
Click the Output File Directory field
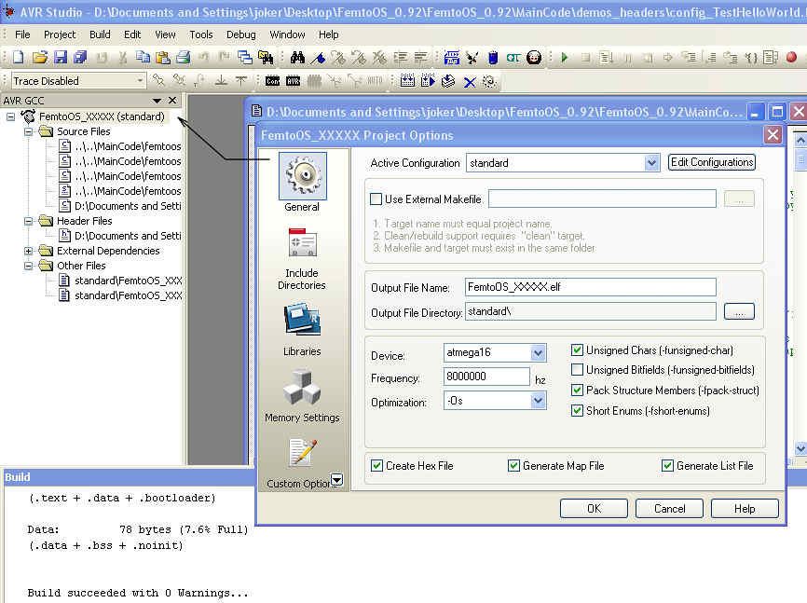[590, 311]
